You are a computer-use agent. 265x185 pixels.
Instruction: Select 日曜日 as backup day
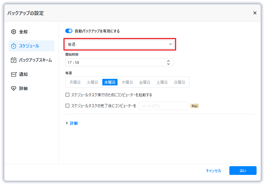click(180, 82)
